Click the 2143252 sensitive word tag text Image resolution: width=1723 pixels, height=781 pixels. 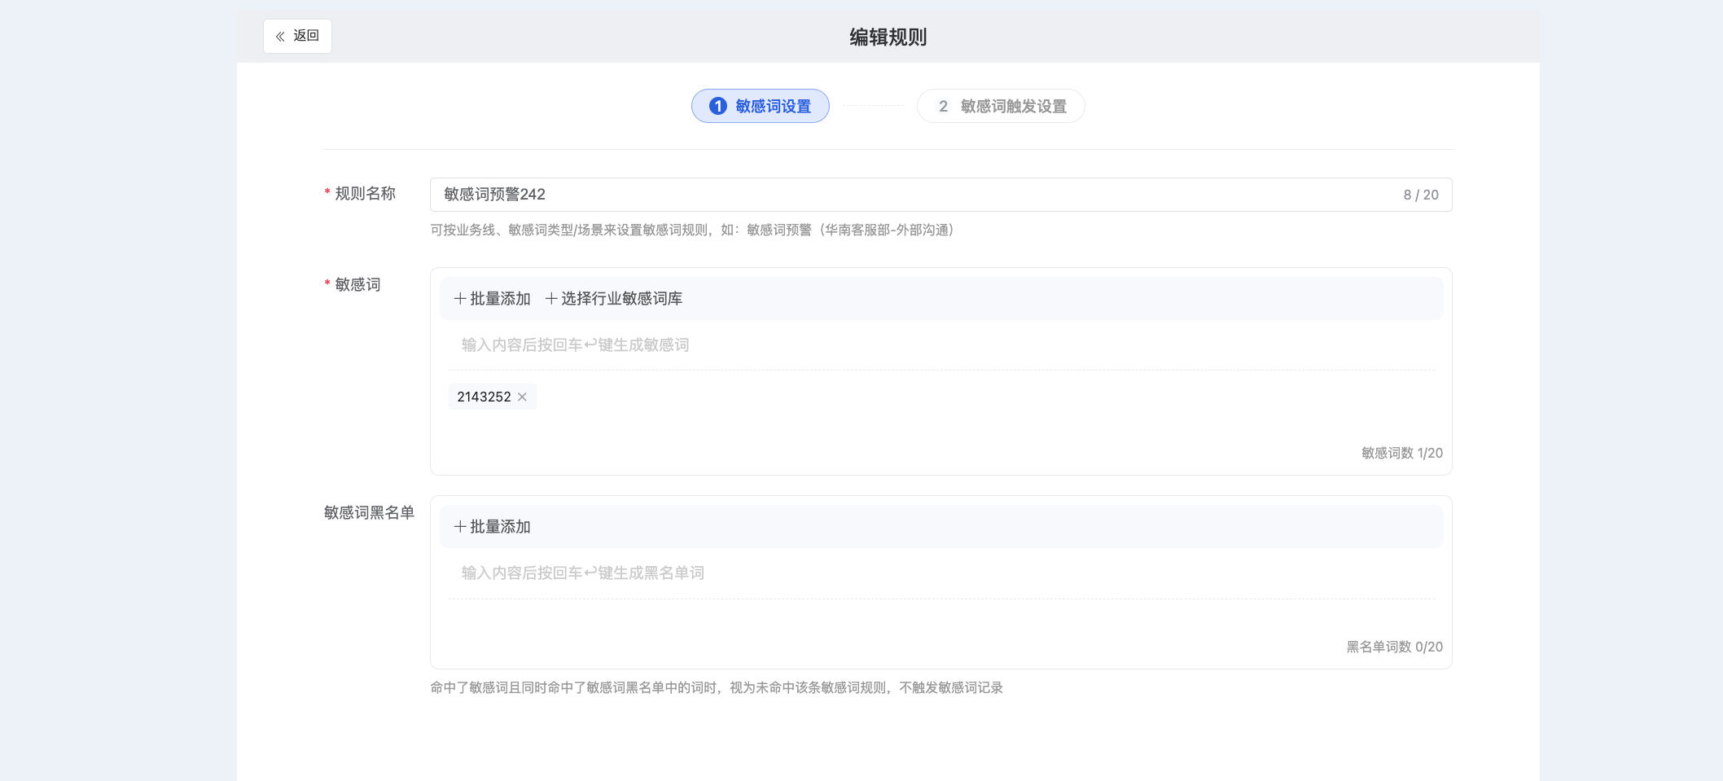coord(484,397)
